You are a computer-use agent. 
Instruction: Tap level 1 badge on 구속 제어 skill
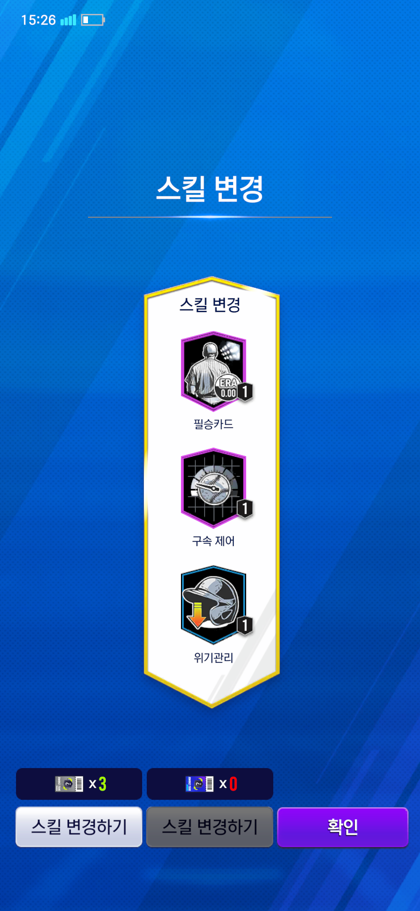click(x=245, y=508)
